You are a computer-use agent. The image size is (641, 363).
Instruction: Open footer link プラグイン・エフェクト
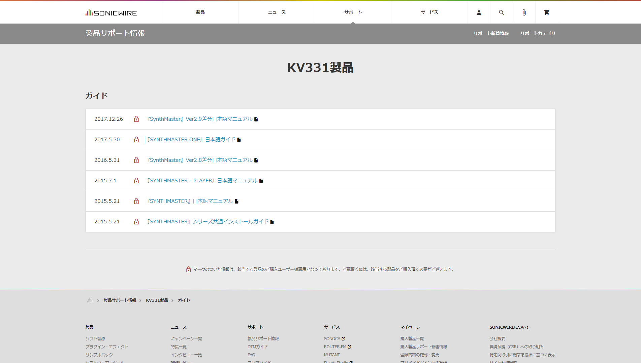click(x=107, y=347)
